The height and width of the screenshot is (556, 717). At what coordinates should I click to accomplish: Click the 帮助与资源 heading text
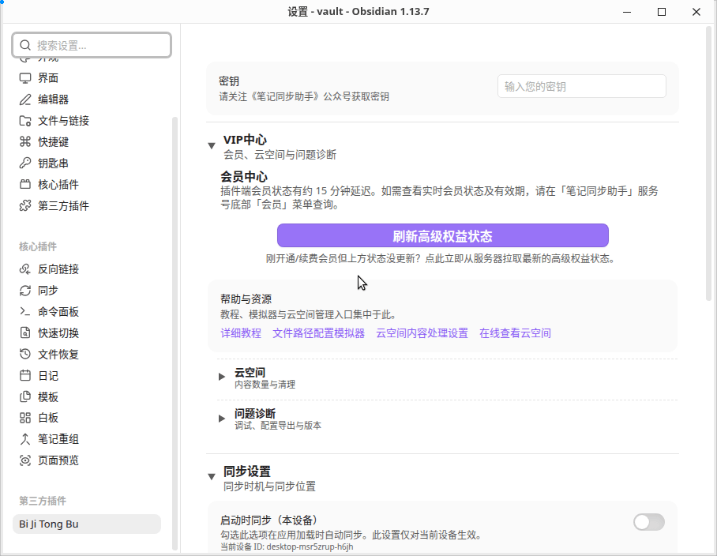246,299
